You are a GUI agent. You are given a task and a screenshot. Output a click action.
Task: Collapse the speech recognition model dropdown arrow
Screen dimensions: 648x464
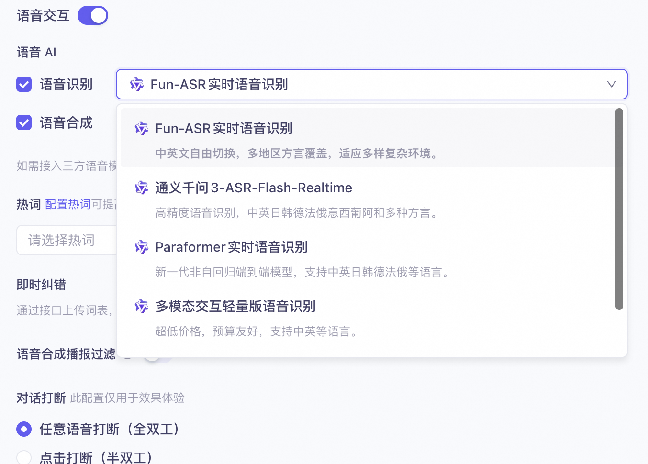tap(611, 84)
